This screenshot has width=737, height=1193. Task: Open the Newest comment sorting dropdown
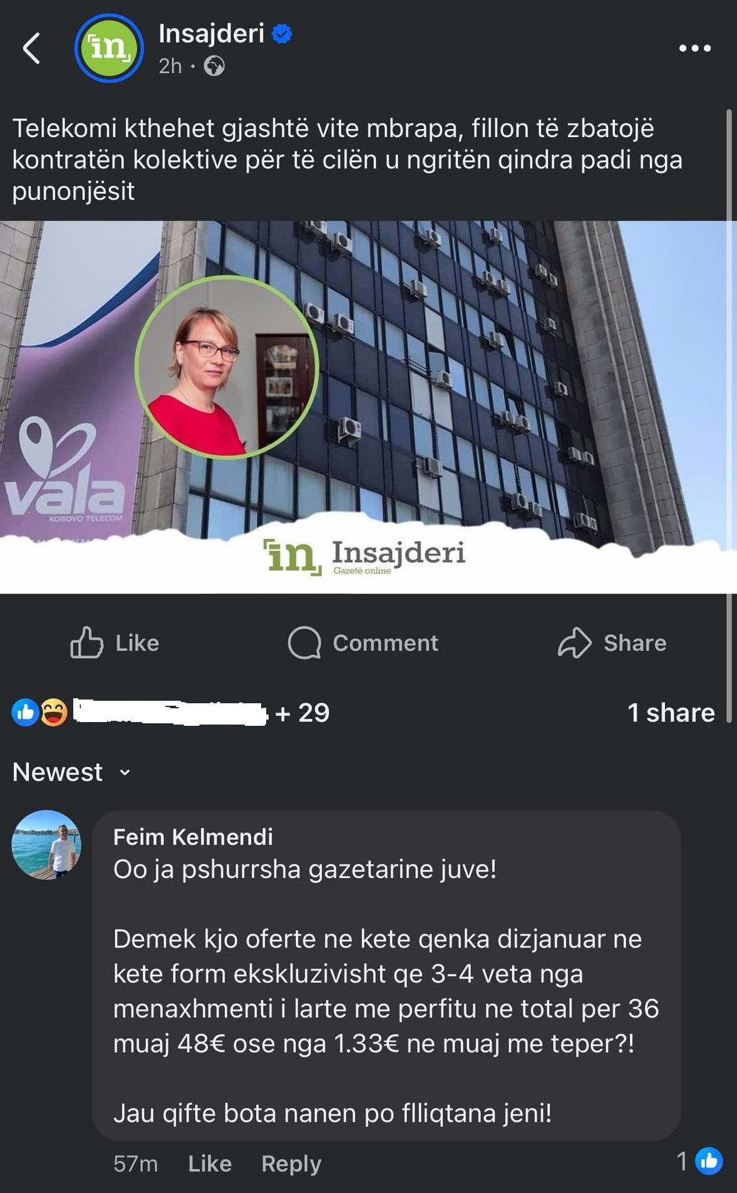coord(72,772)
